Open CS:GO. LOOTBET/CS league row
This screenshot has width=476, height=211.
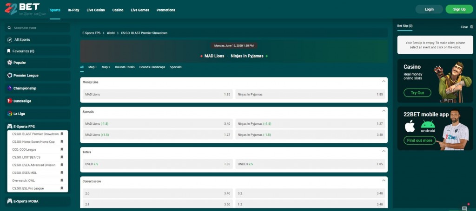click(38, 157)
